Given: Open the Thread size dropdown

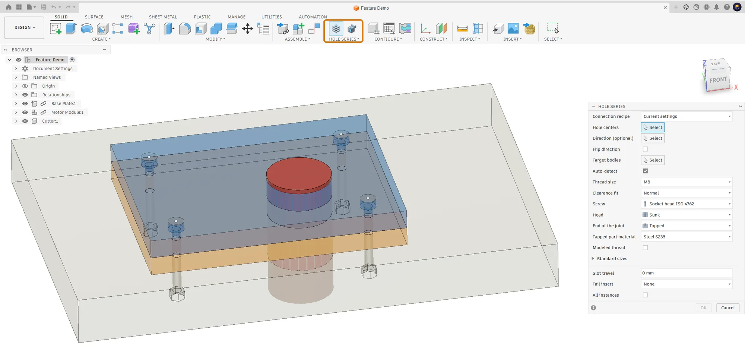Looking at the screenshot, I should click(687, 182).
